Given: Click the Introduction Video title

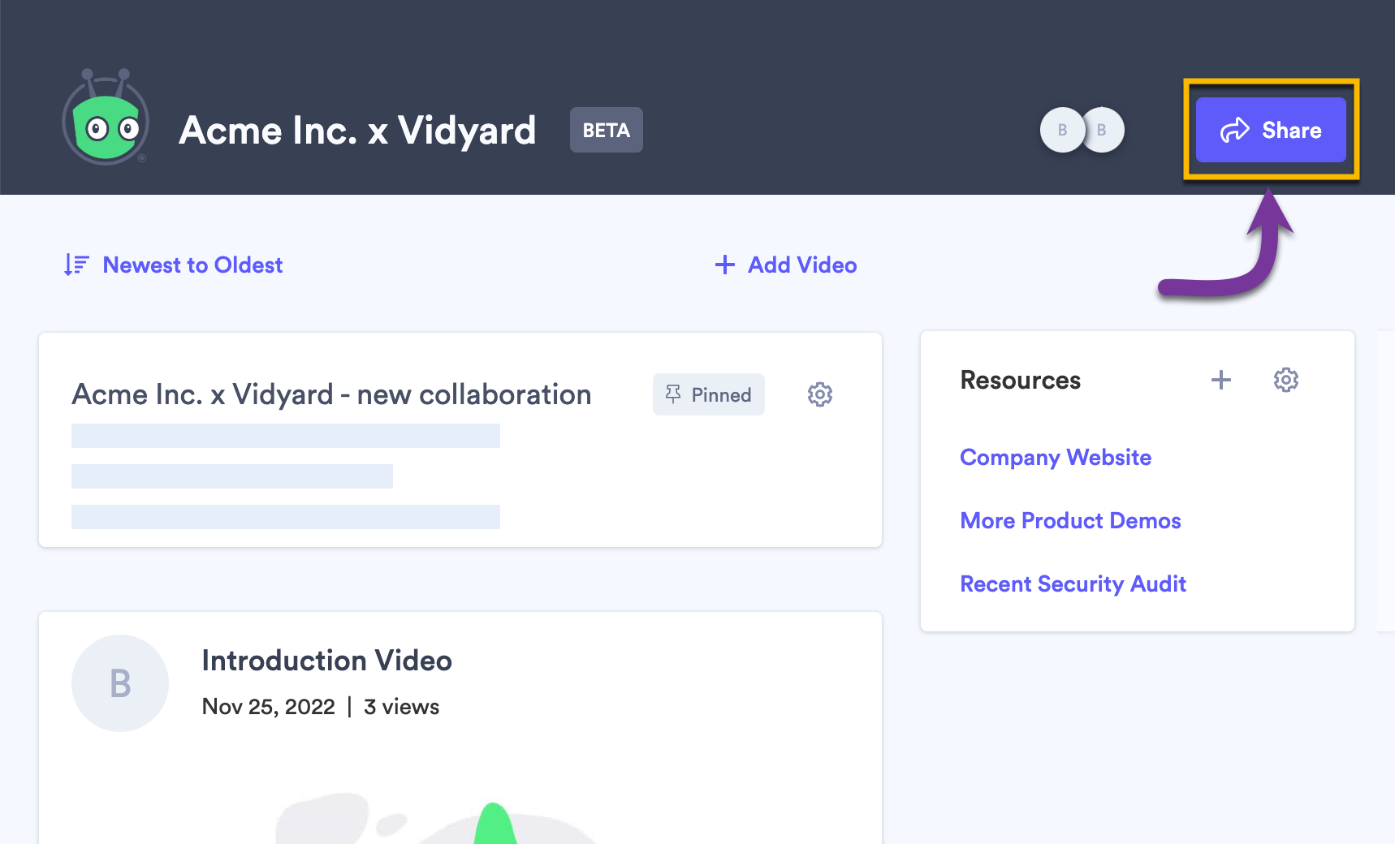Looking at the screenshot, I should (x=326, y=661).
